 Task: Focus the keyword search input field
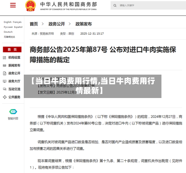(x=148, y=6)
